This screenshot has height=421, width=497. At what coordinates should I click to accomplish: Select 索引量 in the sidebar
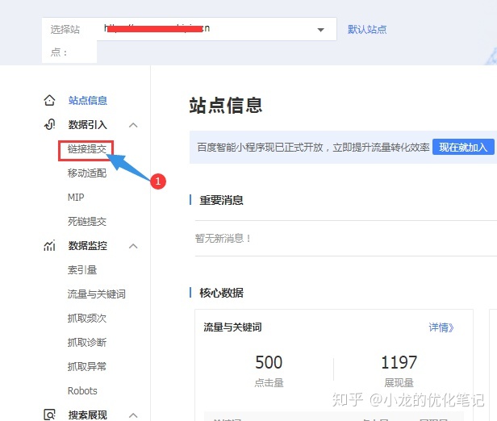click(x=82, y=270)
